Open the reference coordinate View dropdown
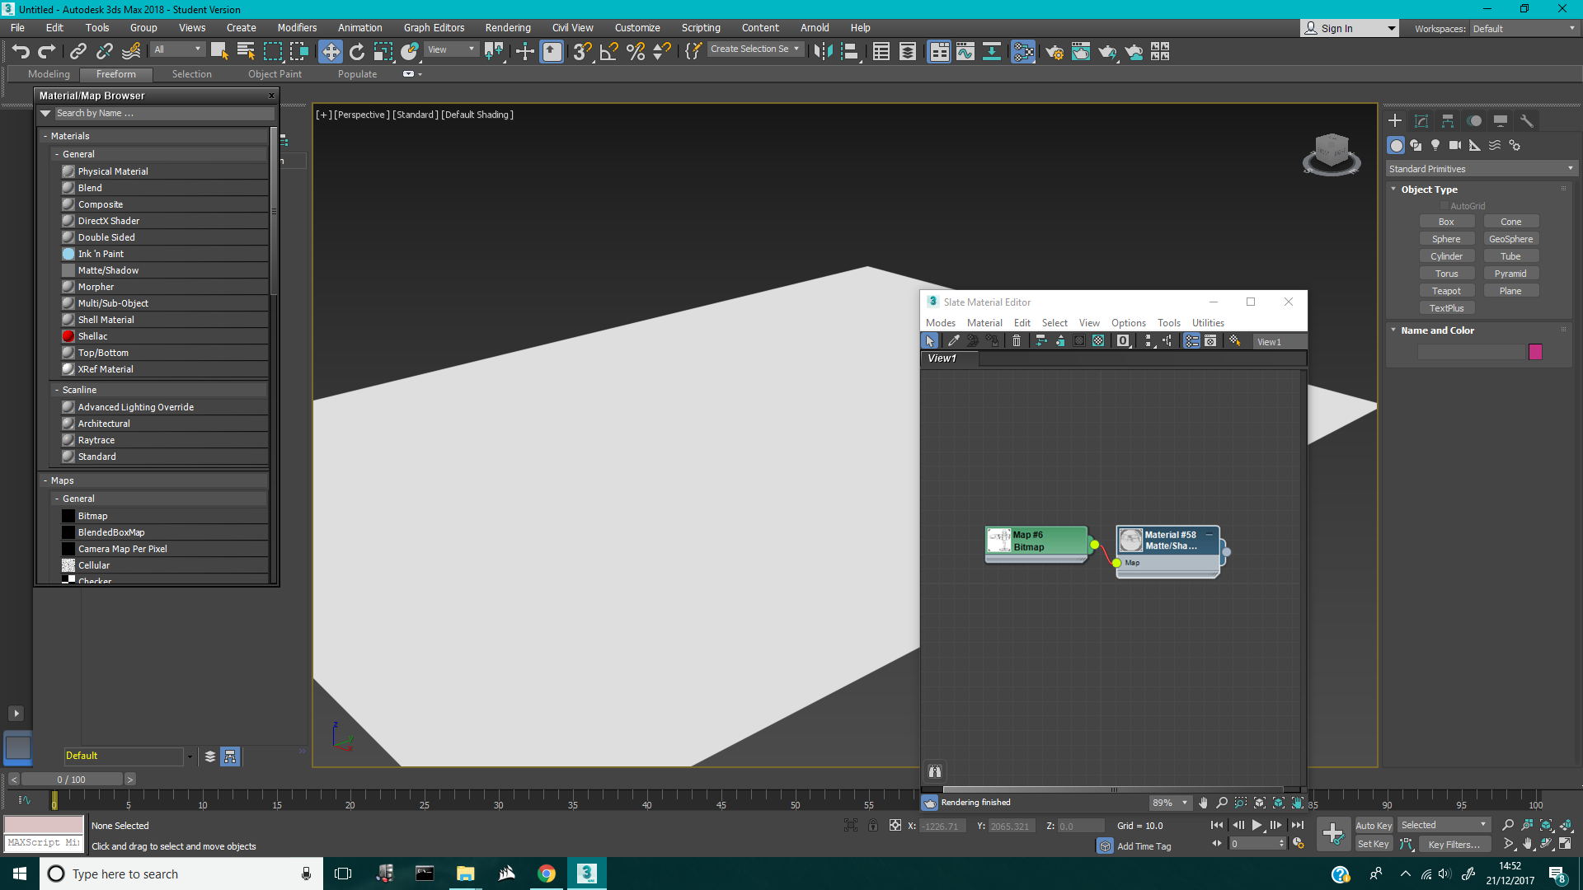 (451, 49)
